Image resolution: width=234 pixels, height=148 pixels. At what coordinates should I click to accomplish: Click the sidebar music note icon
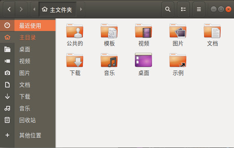click(7, 109)
